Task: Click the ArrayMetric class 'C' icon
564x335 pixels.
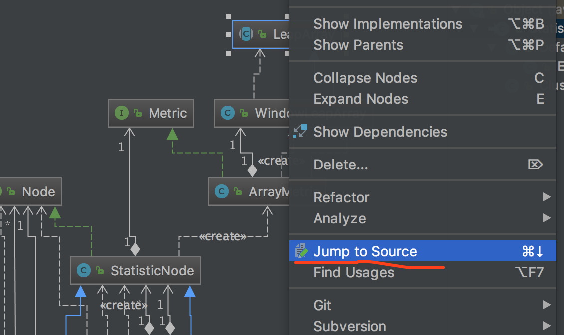Action: pos(221,192)
